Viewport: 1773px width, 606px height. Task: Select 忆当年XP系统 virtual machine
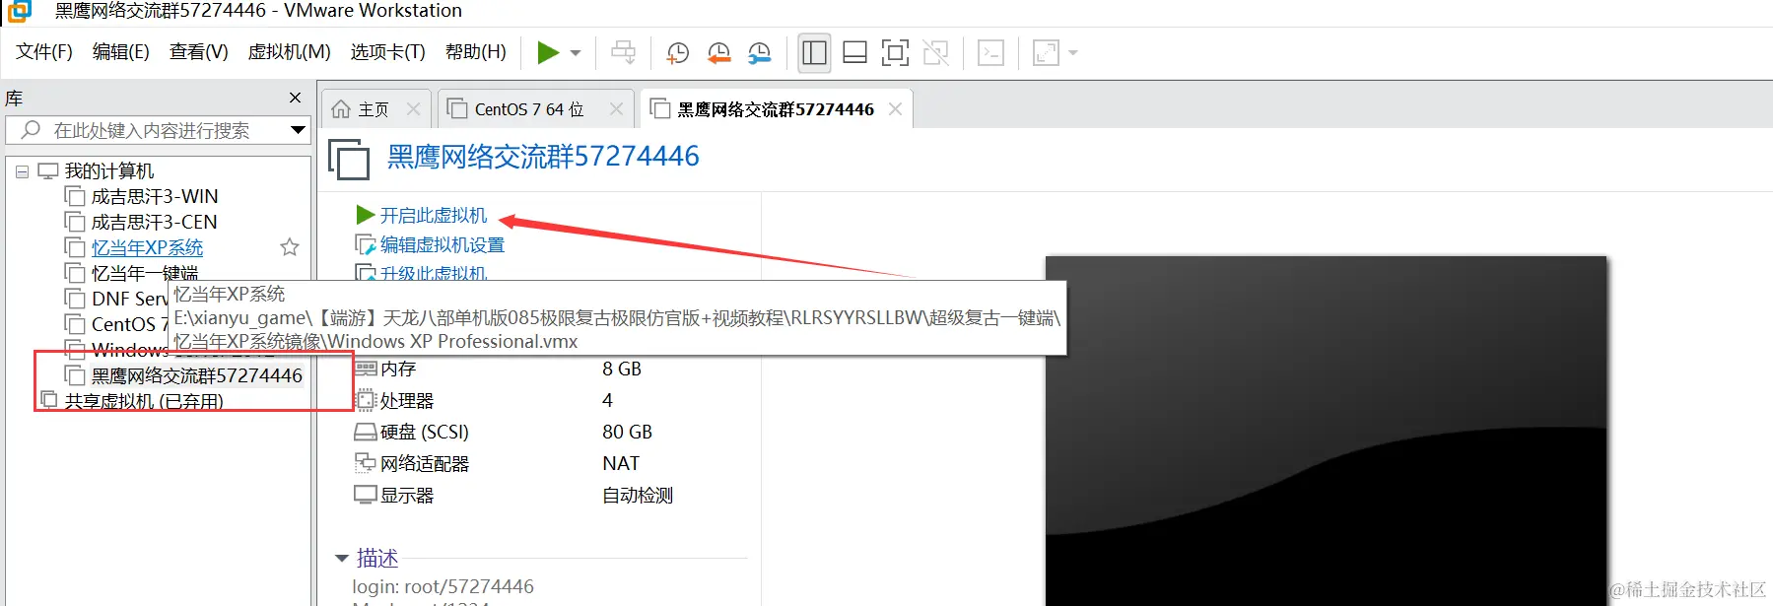point(147,248)
